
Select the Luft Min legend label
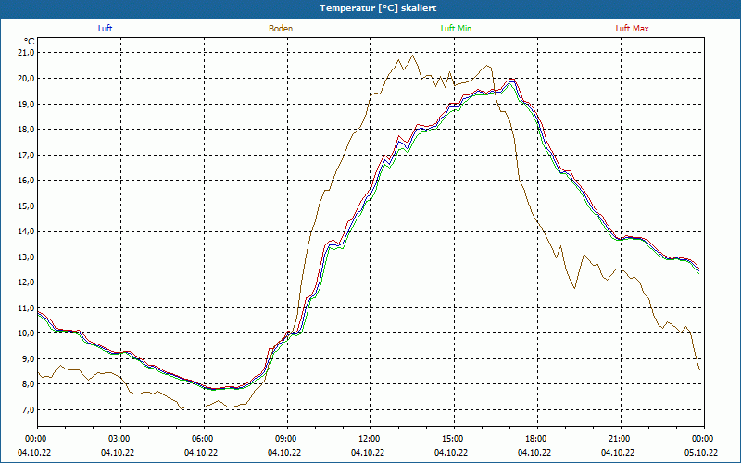coord(456,29)
